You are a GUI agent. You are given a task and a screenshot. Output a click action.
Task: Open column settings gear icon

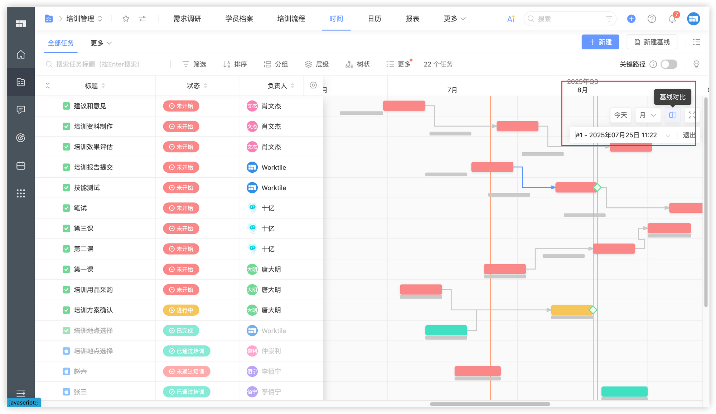click(x=313, y=85)
